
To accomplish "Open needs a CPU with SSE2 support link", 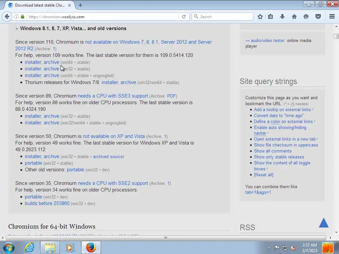I will tap(113, 183).
